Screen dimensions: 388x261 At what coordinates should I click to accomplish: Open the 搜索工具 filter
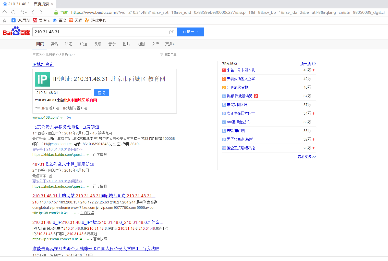(168, 55)
